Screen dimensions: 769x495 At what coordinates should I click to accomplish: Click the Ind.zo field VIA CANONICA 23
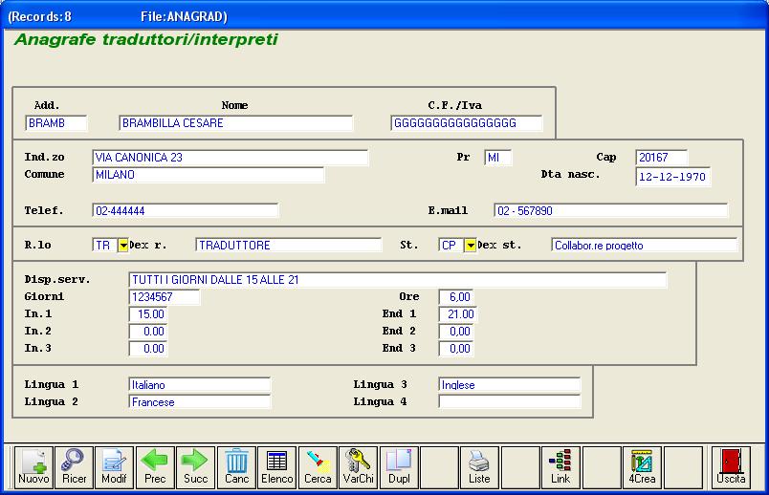230,158
